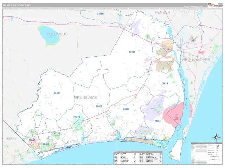This screenshot has height=168, width=225.
Task: Click the HORRY county label
Action: [11, 139]
